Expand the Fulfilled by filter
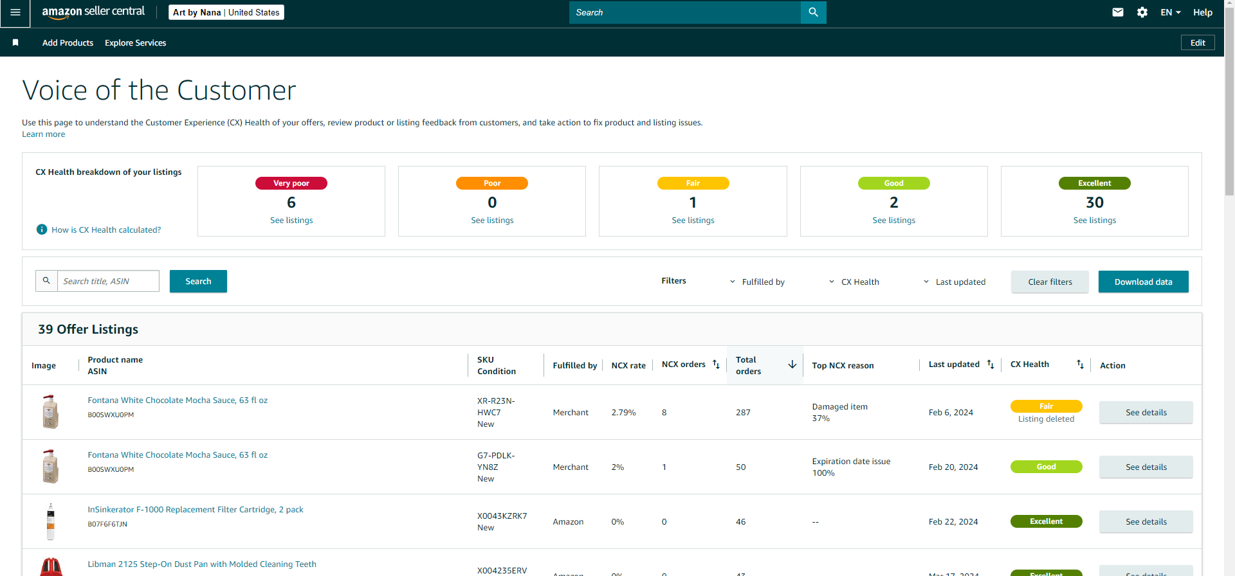 tap(757, 282)
